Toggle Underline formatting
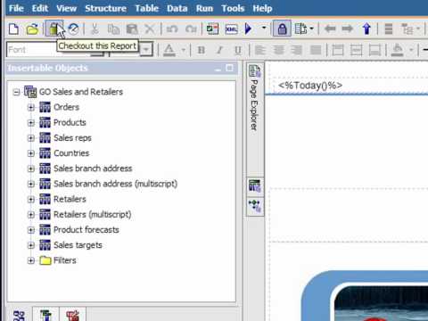Screen dimensions: 428x321 pos(238,50)
